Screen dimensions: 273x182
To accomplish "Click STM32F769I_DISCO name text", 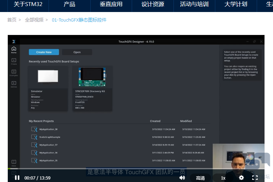I will coord(84,97).
